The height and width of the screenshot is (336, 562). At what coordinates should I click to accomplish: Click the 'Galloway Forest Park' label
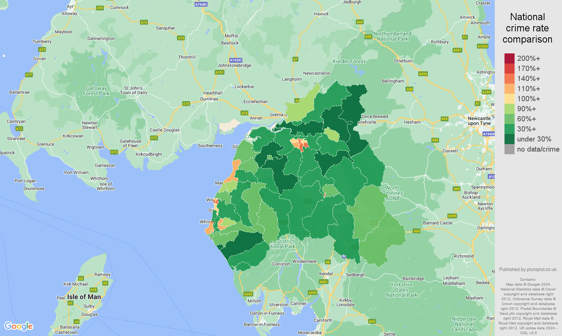[96, 91]
